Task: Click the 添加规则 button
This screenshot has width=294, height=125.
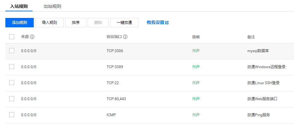Action: point(20,23)
